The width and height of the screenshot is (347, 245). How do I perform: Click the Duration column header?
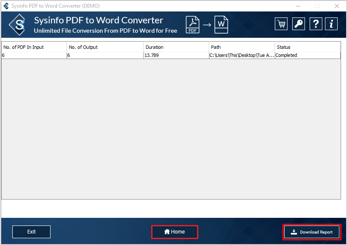click(176, 47)
